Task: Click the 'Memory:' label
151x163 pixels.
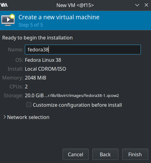Action: click(13, 78)
